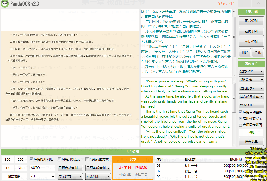This screenshot has height=181, width=267.
Task: Click the 固定截图：彩虹二号 status text
Action: [x=133, y=174]
